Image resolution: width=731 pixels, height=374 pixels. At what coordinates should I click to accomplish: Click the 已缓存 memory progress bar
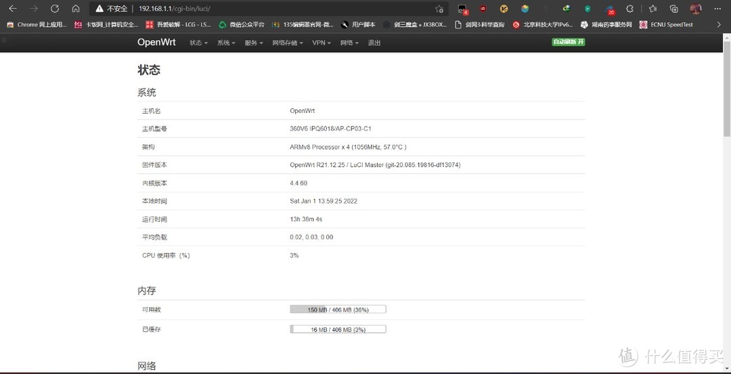click(338, 329)
